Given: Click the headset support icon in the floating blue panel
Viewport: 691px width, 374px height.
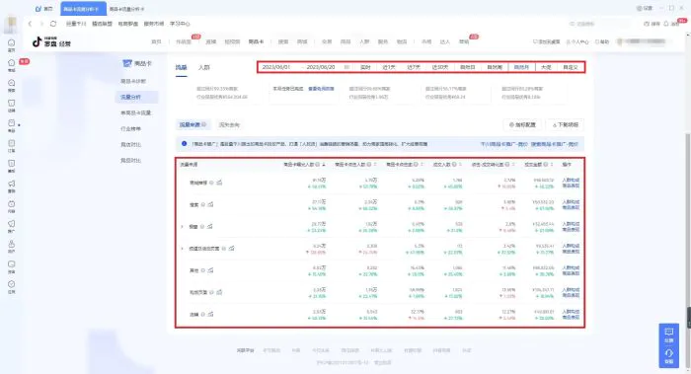Looking at the screenshot, I should [669, 353].
